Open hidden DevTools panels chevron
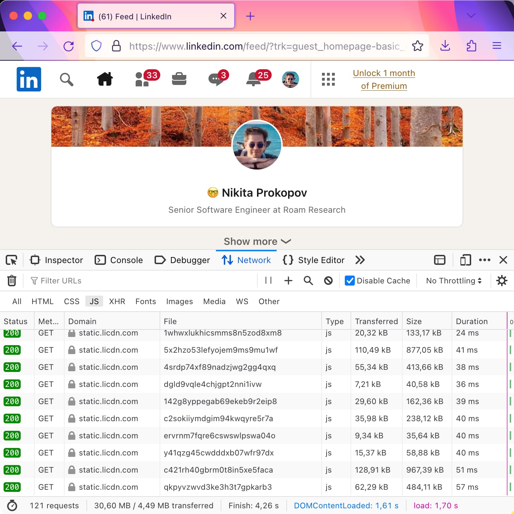This screenshot has height=514, width=514. click(x=360, y=260)
